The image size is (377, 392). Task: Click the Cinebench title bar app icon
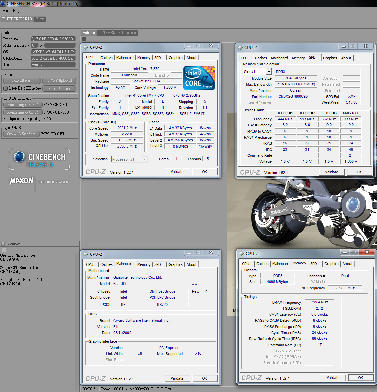3,3
